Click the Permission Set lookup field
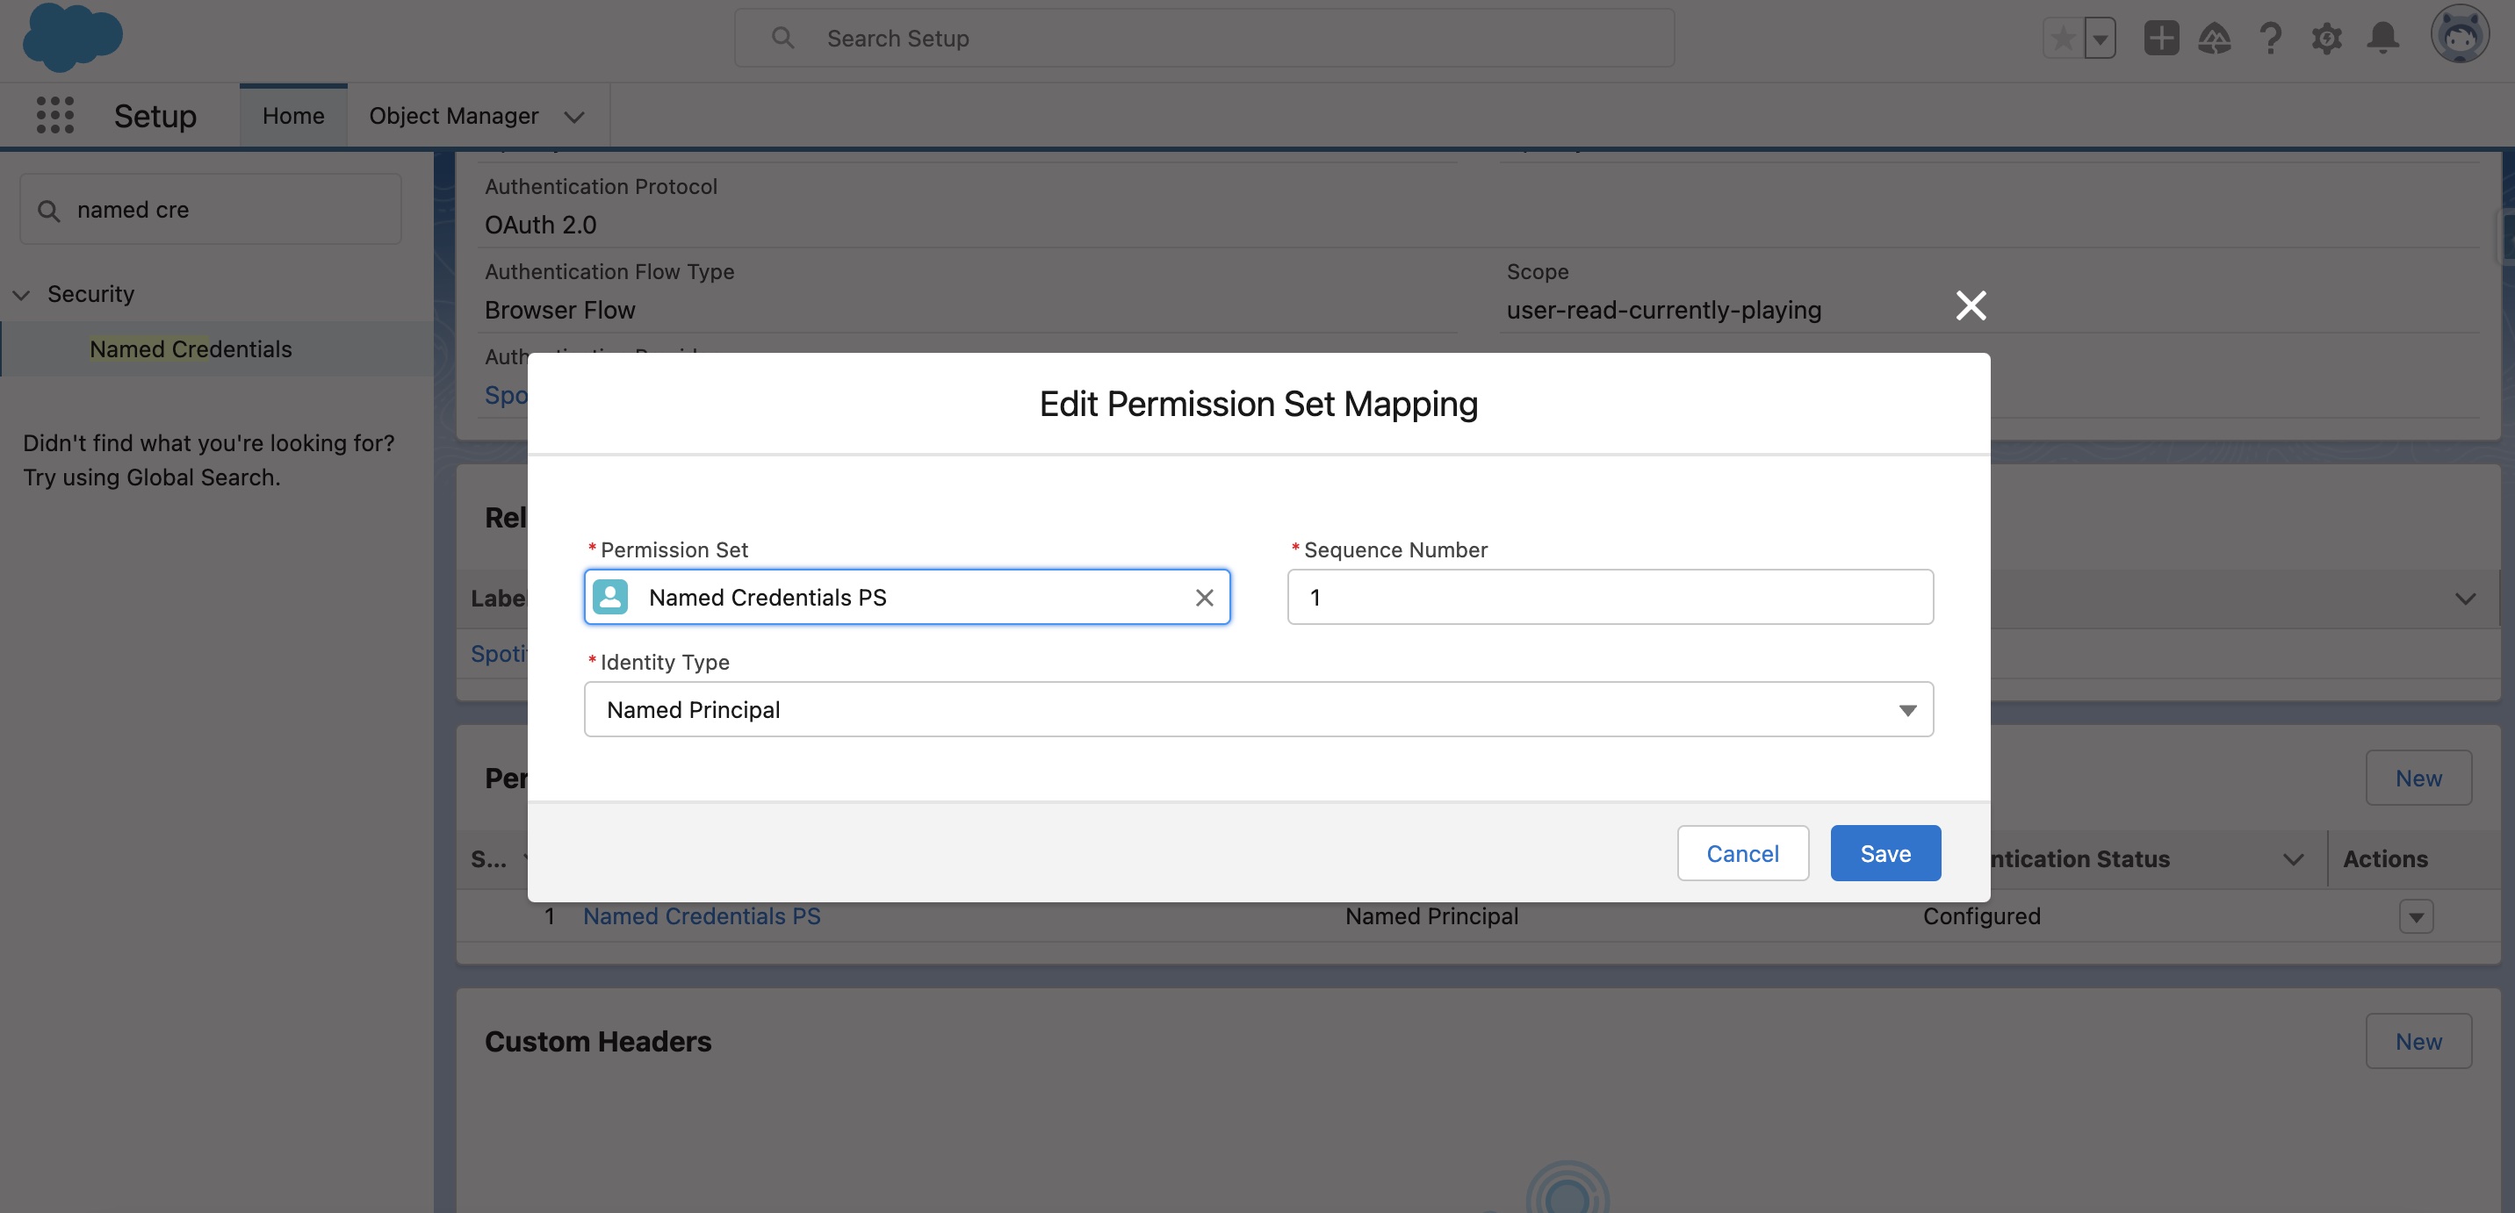This screenshot has width=2515, height=1213. 907,597
